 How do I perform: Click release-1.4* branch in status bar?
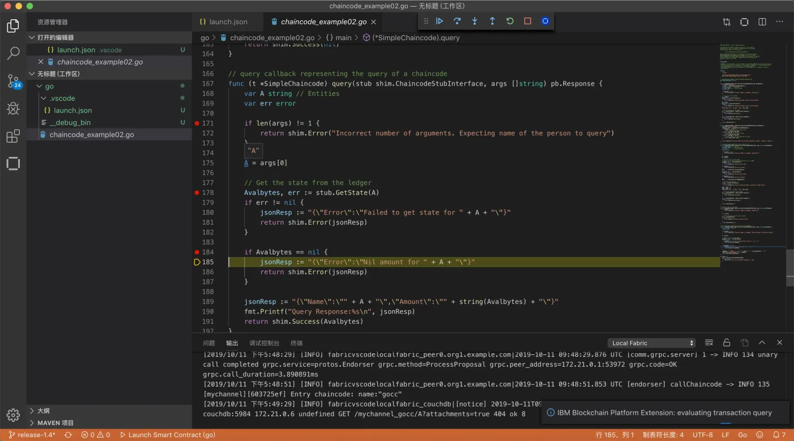click(32, 435)
